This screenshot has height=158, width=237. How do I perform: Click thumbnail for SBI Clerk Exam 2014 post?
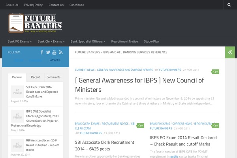pyautogui.click(x=17, y=92)
